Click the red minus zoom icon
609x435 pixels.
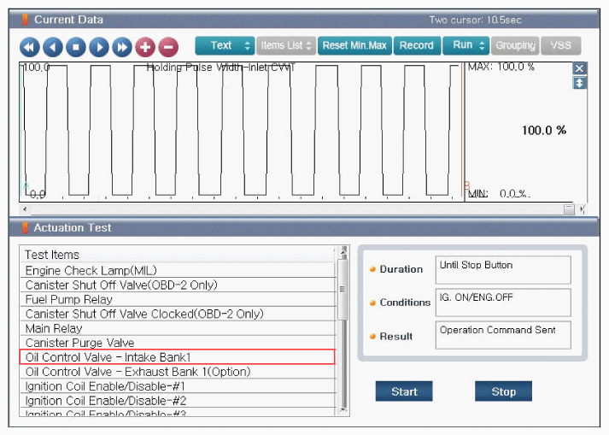pos(168,46)
